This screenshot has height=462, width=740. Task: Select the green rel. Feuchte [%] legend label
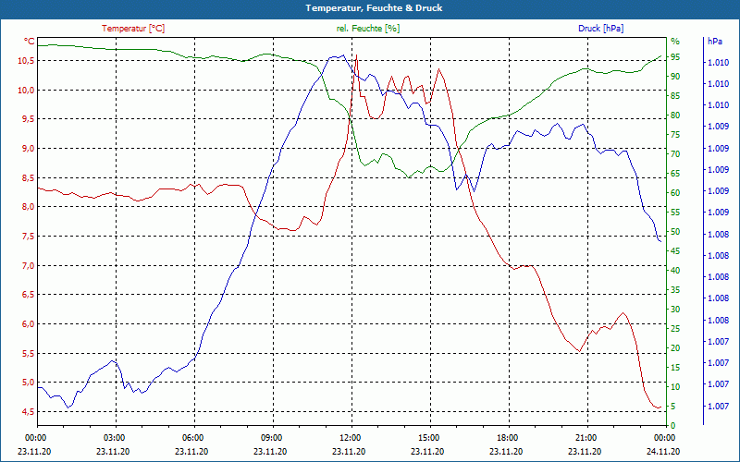[368, 29]
